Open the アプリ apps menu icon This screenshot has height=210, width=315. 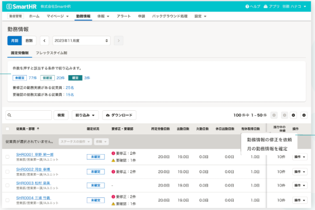(266, 7)
